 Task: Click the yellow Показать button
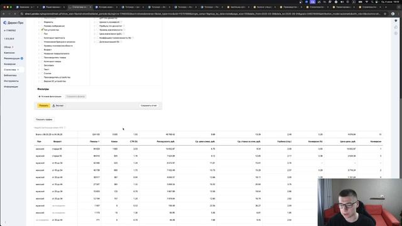tap(43, 105)
